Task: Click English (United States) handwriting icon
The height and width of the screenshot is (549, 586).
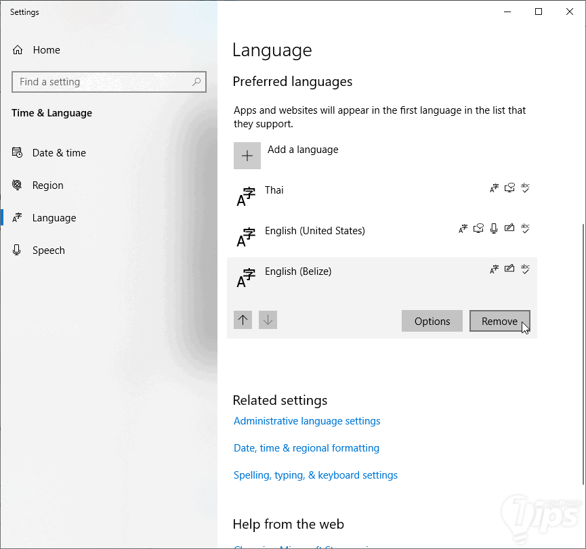Action: click(509, 227)
